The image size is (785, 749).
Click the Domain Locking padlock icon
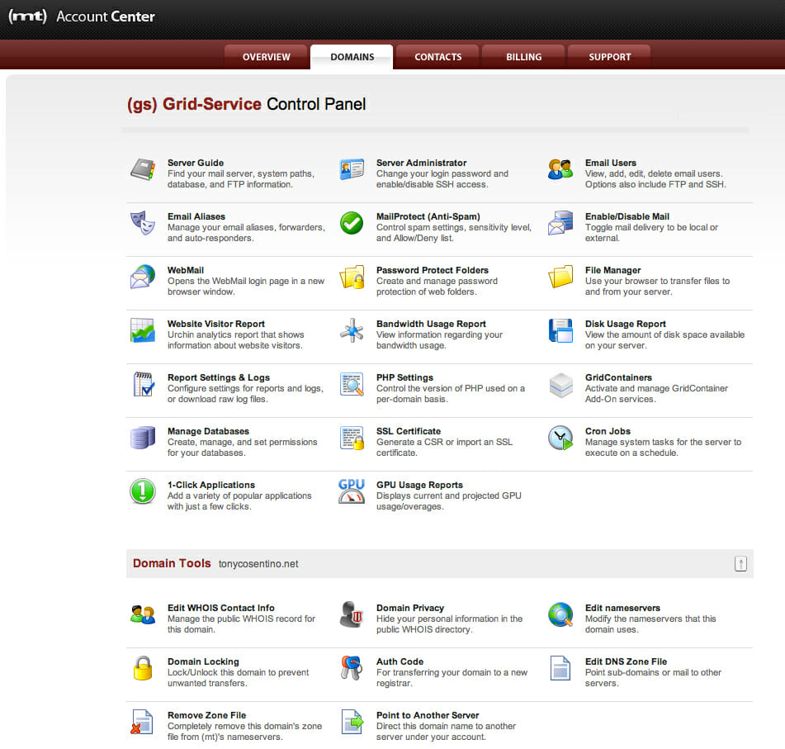[143, 668]
